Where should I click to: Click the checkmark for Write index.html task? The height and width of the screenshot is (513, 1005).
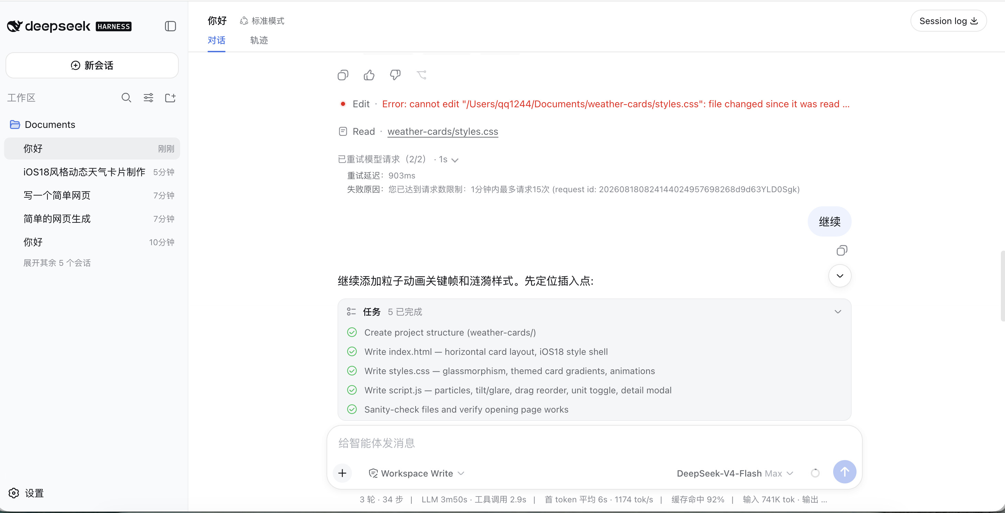352,351
